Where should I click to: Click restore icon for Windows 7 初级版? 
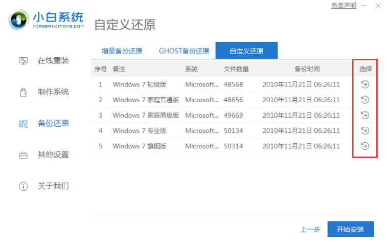(365, 84)
